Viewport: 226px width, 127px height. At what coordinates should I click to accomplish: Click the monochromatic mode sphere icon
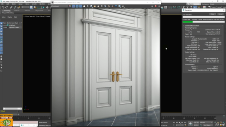tap(88, 6)
